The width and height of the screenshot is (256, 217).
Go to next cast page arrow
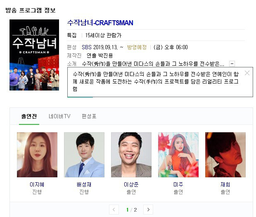point(148,210)
